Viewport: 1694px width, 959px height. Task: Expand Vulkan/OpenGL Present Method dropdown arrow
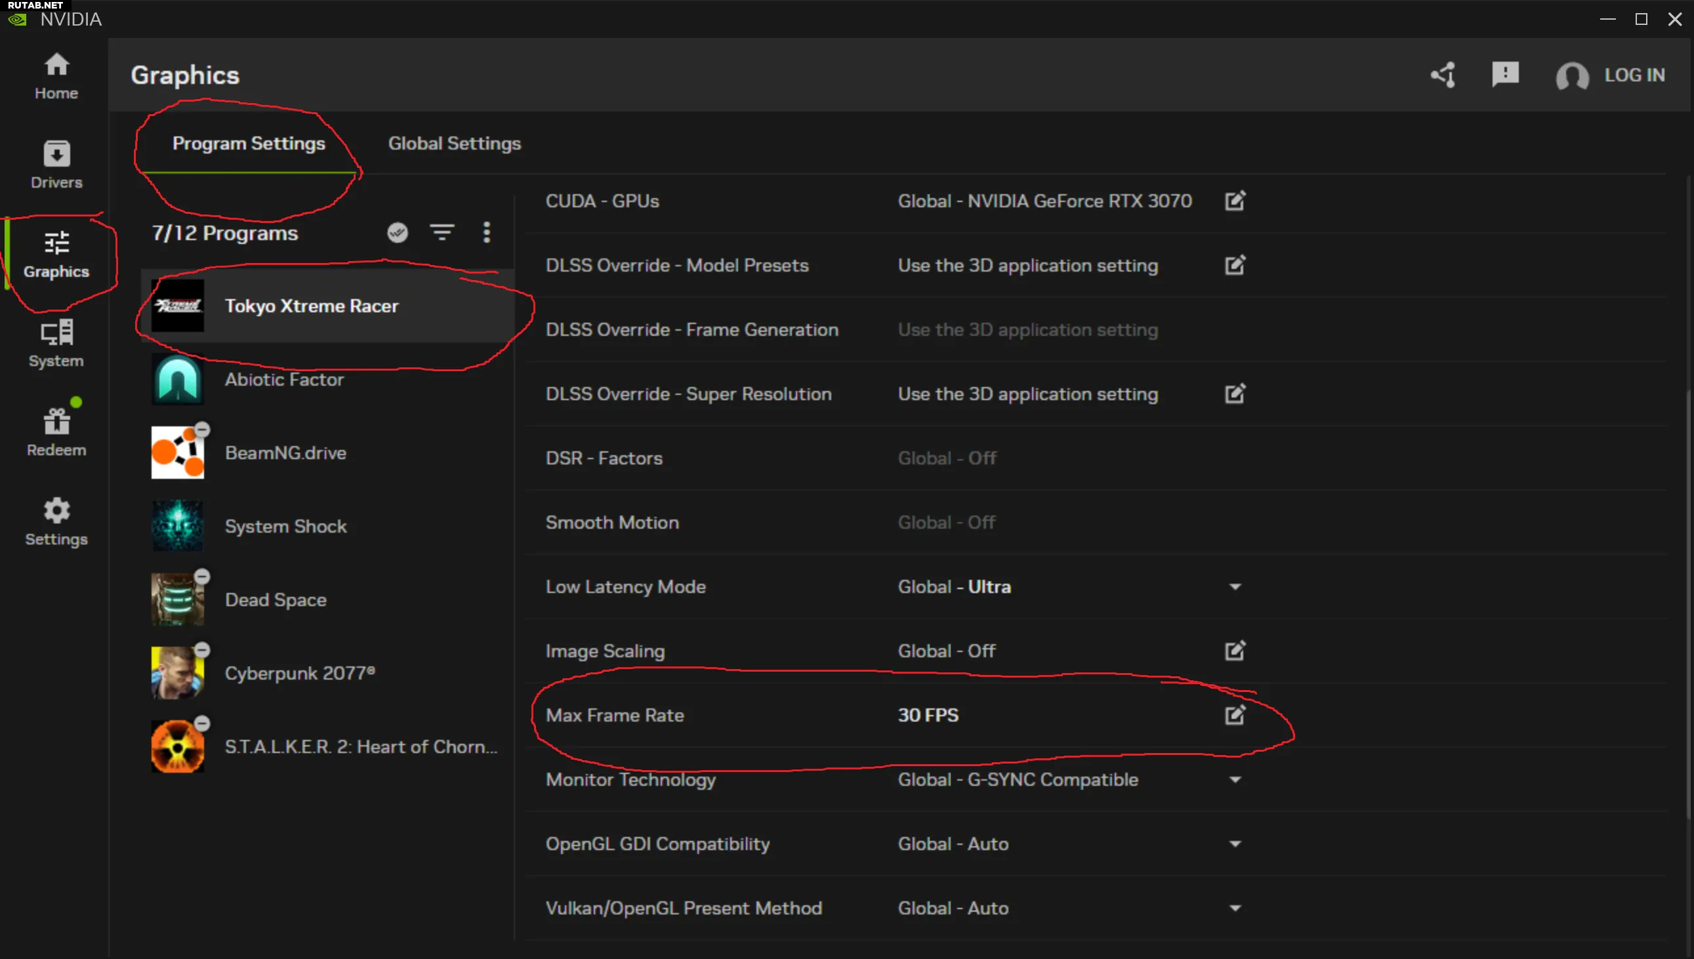(x=1235, y=908)
